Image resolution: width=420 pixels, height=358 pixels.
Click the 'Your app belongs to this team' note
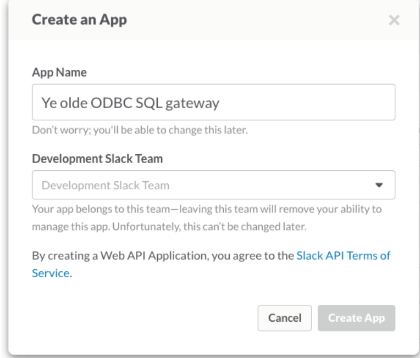207,218
